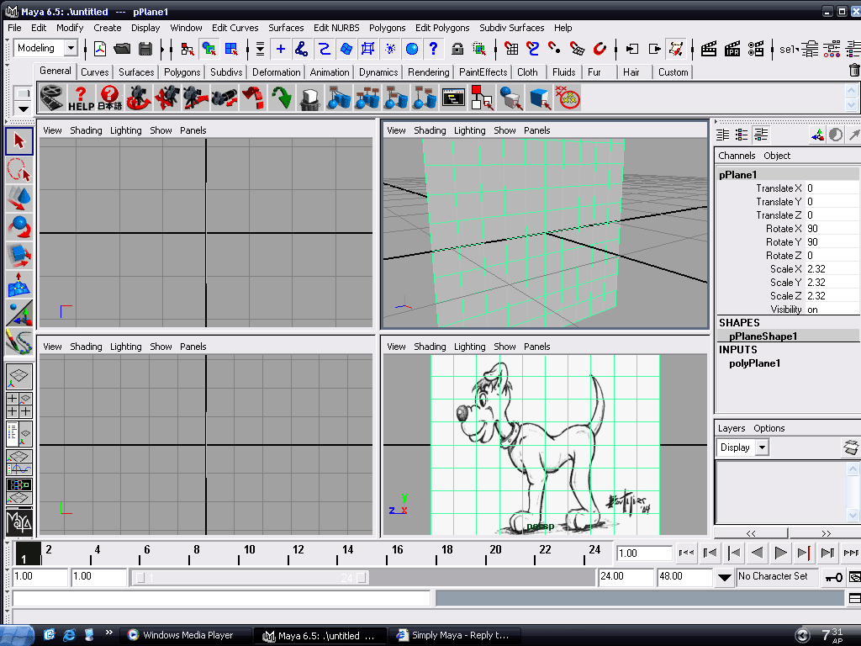Click the blue plus handles mask icon
The image size is (861, 646).
pos(281,49)
